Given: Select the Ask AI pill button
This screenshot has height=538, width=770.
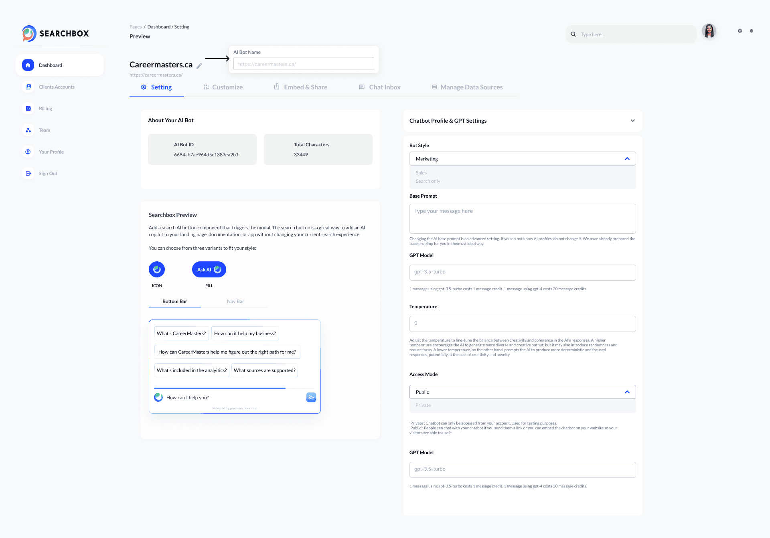Looking at the screenshot, I should click(209, 269).
